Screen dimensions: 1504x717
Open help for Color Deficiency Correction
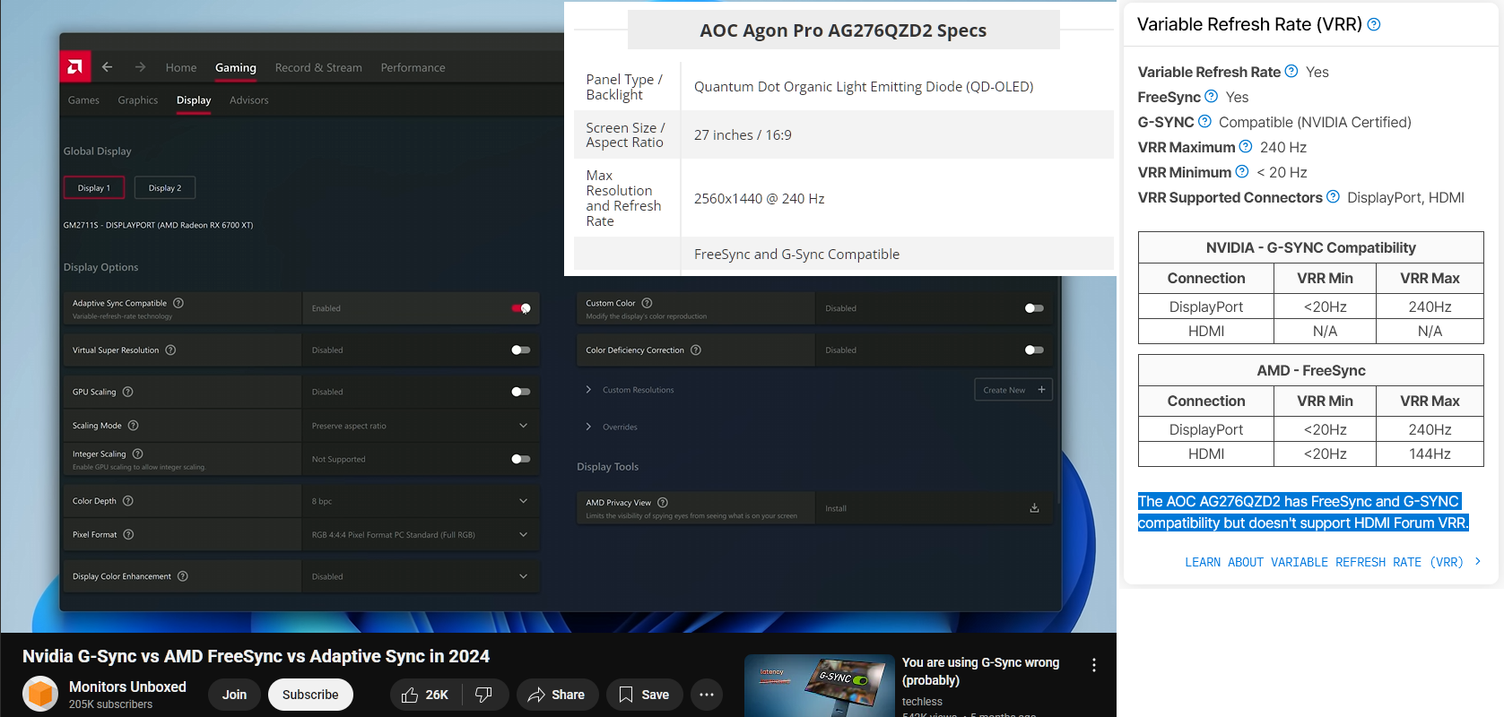[x=696, y=350]
